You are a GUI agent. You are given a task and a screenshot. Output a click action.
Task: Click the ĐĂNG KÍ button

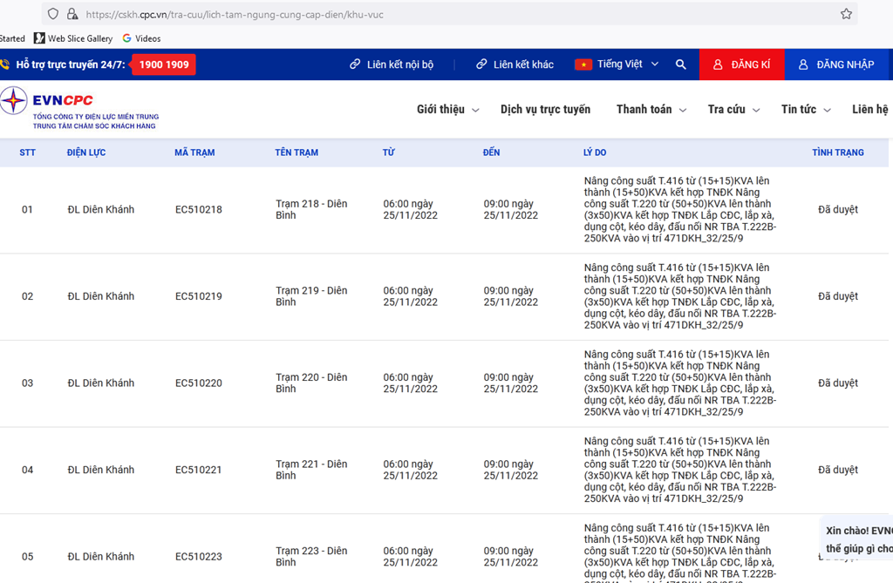click(741, 64)
